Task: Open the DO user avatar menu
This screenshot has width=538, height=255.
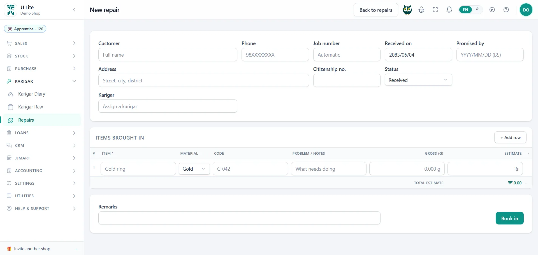Action: click(x=526, y=10)
